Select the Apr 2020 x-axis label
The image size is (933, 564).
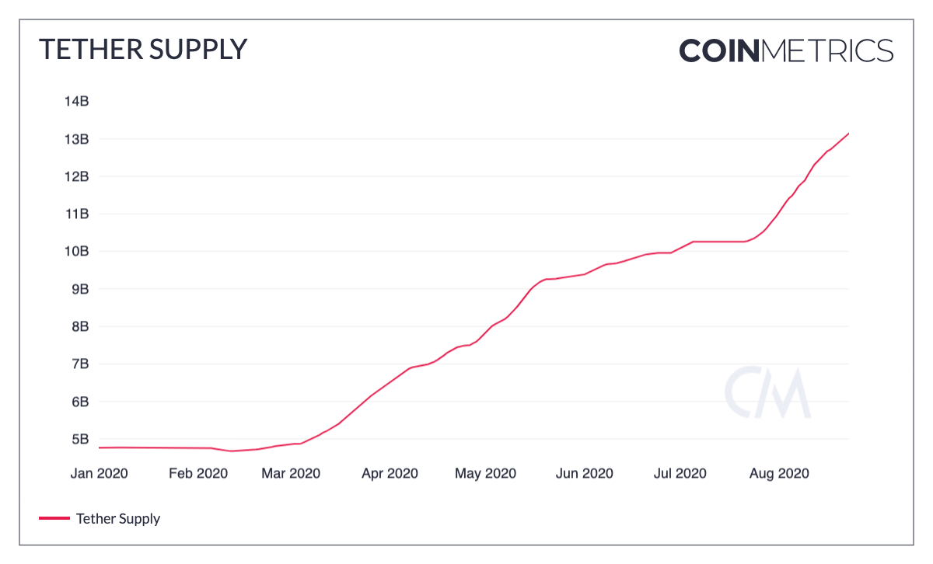click(x=390, y=473)
